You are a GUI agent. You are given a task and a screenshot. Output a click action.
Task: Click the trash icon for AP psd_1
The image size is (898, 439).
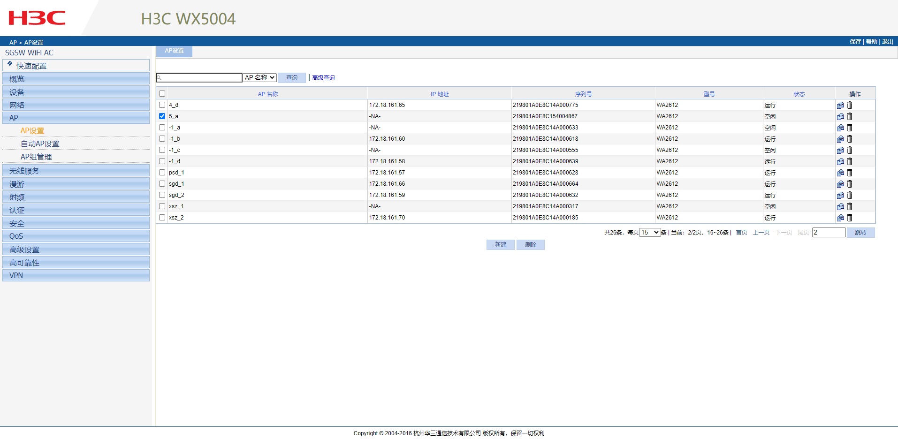(x=850, y=173)
